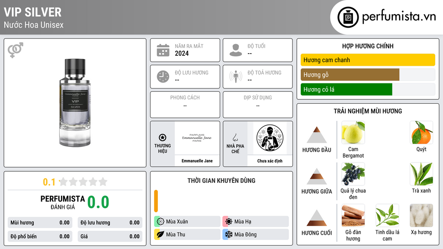Click the Dịp sử dụng box
This screenshot has height=249, width=443.
258,105
